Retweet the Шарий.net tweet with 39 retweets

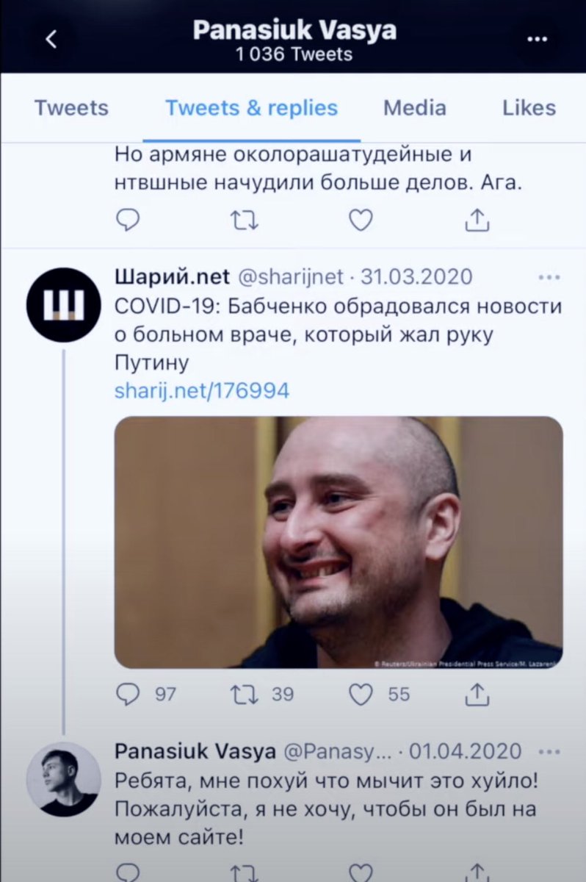(261, 694)
